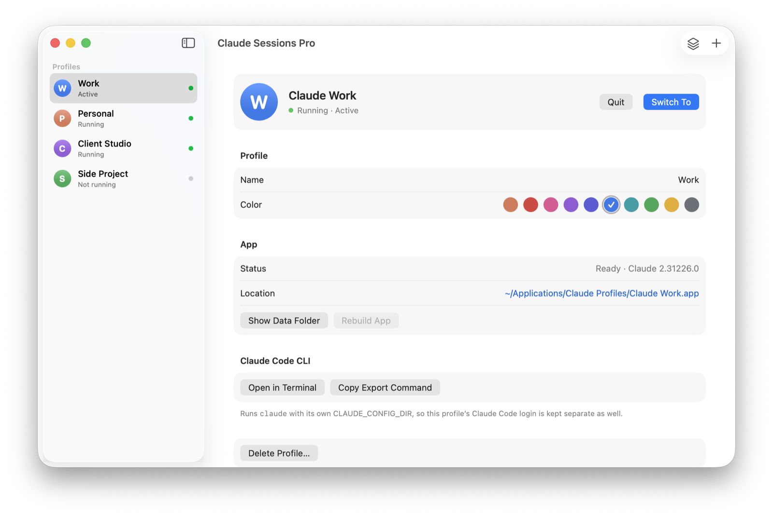Select the Work profile in sidebar
773x517 pixels.
pos(123,88)
